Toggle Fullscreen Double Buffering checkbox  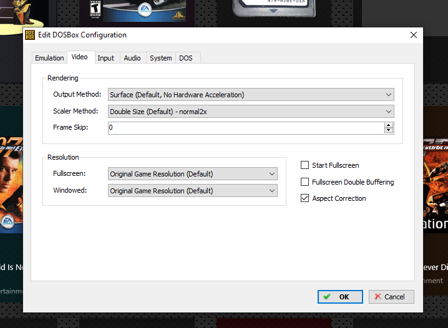click(x=305, y=182)
